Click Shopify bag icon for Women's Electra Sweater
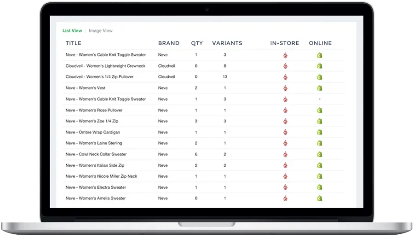Viewport: 414px width, 244px height. point(320,187)
